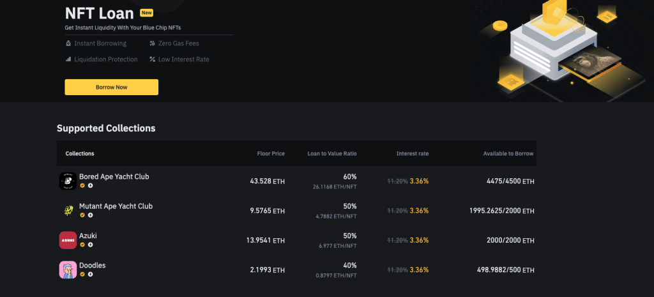Click the 3.36% rate in the Doodles row
Viewport: 654px width, 297px height.
point(419,270)
